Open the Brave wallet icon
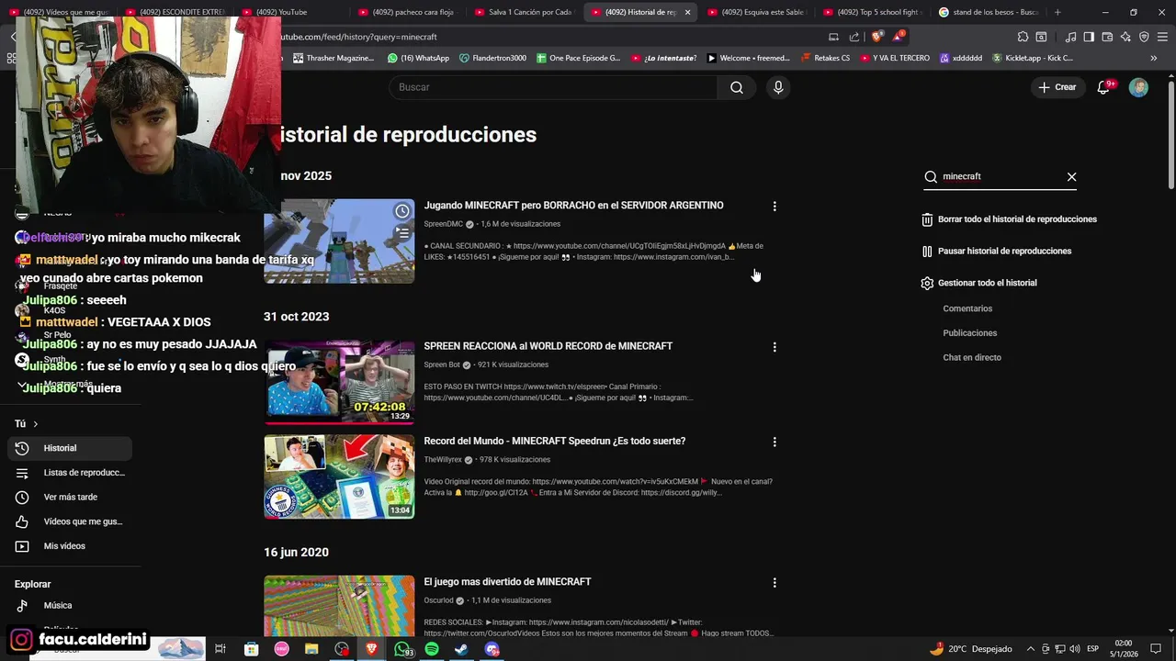 tap(1107, 37)
